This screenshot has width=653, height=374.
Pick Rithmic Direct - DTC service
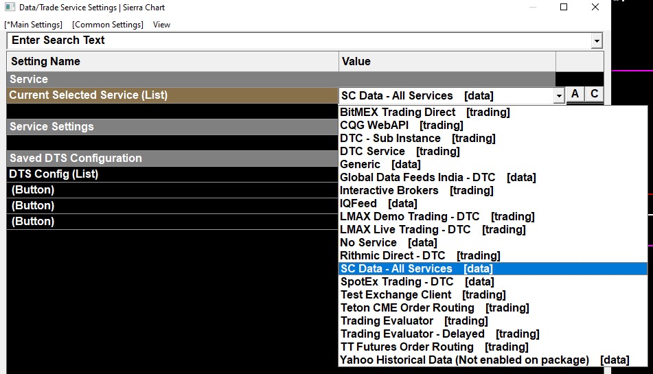pos(493,255)
